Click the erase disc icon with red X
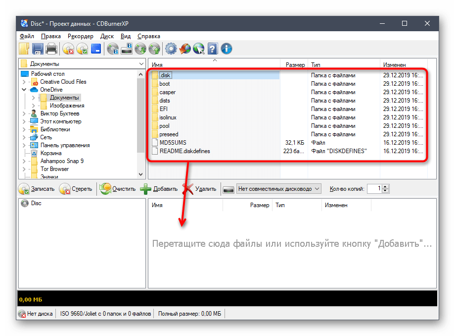This screenshot has height=336, width=455. click(68, 49)
